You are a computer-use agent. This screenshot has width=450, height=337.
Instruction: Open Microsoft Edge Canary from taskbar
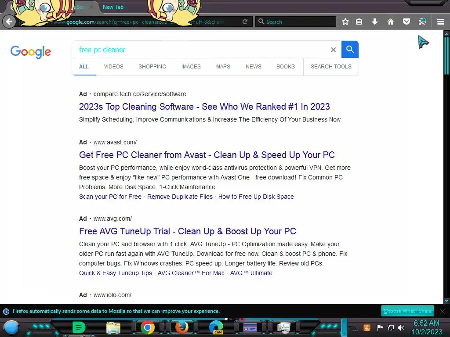coord(216,327)
